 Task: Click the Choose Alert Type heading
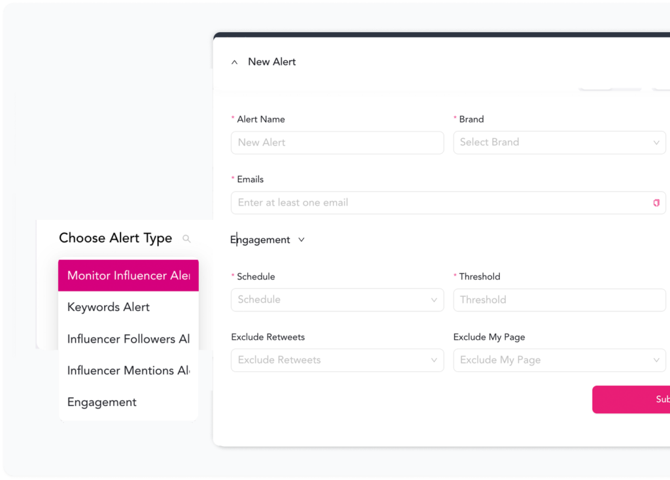115,238
